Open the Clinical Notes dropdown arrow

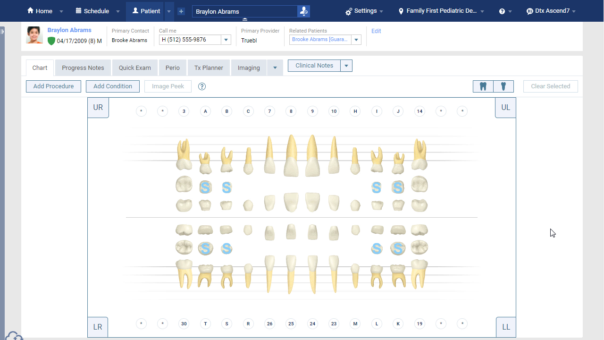pos(346,66)
